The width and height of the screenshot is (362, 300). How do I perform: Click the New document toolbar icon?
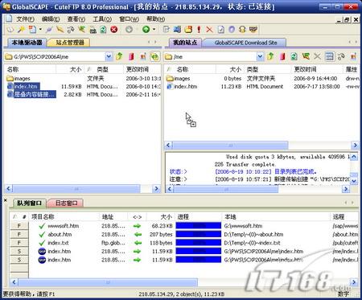33,30
